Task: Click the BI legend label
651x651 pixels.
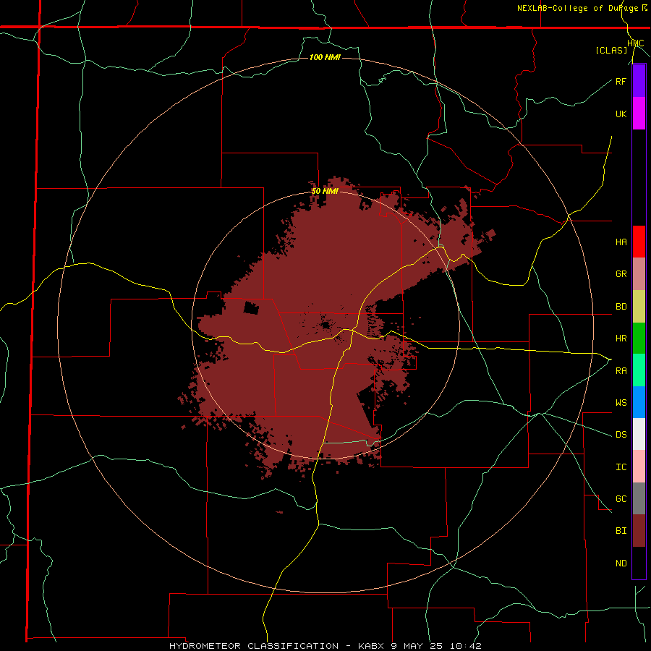Action: [x=621, y=531]
